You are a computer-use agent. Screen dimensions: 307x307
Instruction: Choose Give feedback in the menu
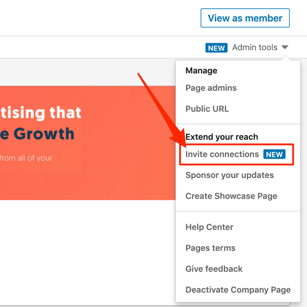tap(214, 269)
